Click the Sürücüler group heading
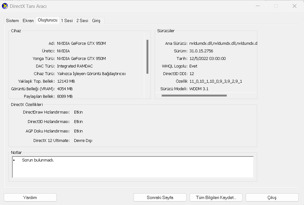The width and height of the screenshot is (304, 205). coord(166,31)
